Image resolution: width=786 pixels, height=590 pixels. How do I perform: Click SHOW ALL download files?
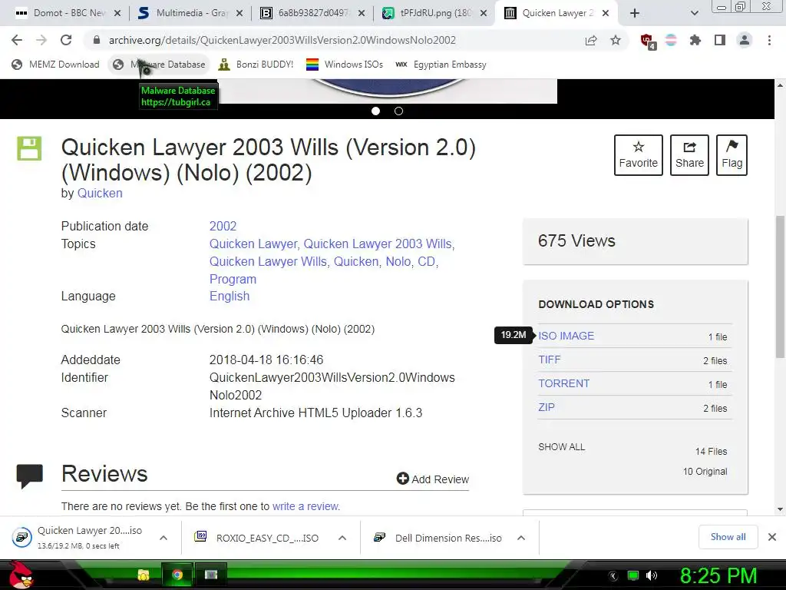(x=561, y=447)
